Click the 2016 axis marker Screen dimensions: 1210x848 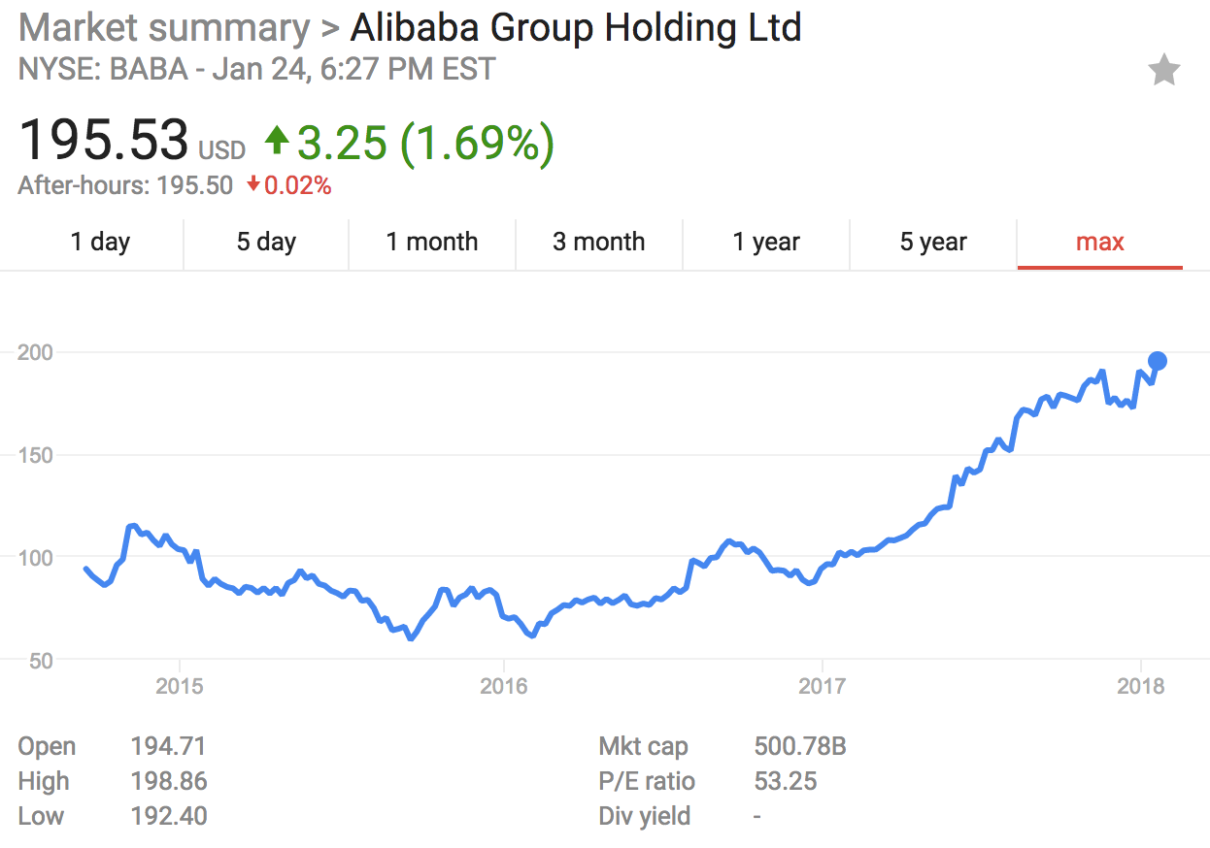pyautogui.click(x=503, y=687)
